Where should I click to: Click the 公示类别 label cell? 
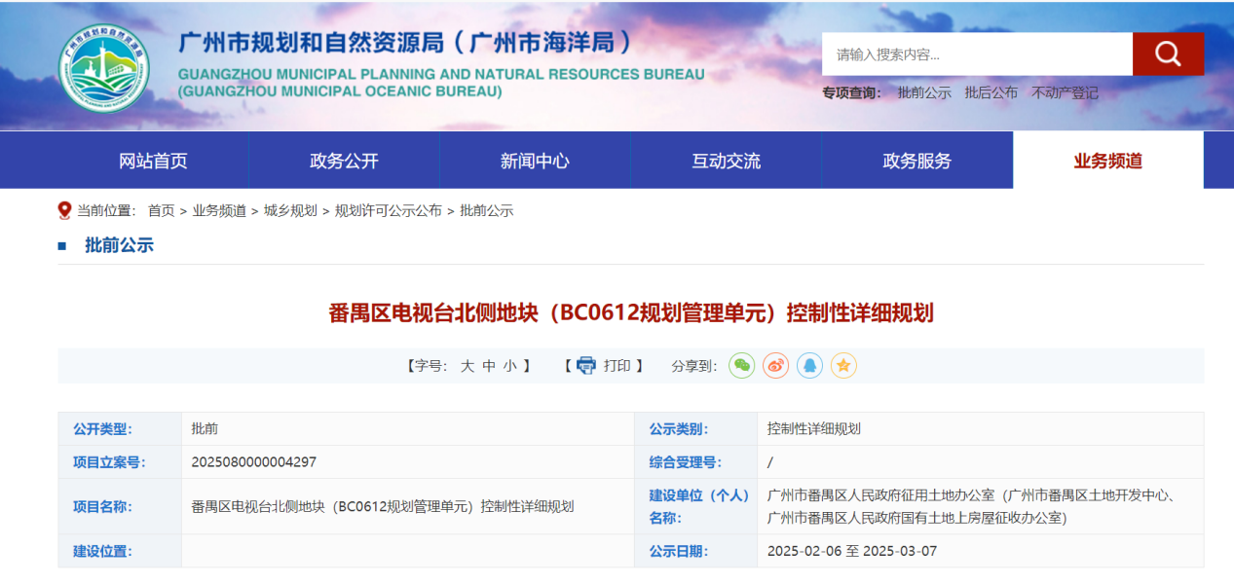[695, 428]
